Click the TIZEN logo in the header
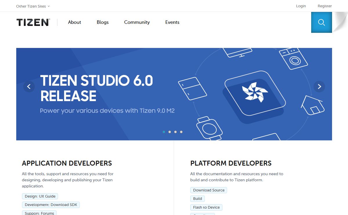This screenshot has height=215, width=348. coord(33,22)
